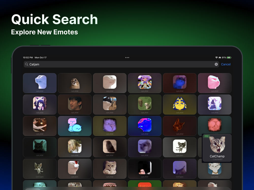Click the FFZ badge on CatChamp

(206, 136)
